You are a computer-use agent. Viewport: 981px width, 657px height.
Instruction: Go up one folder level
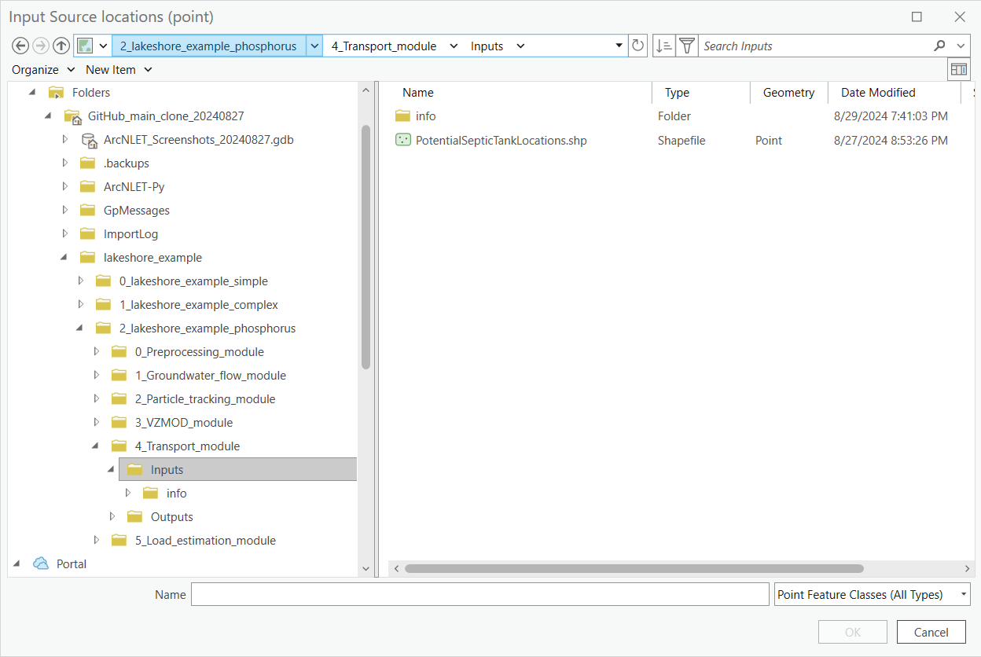[x=61, y=46]
